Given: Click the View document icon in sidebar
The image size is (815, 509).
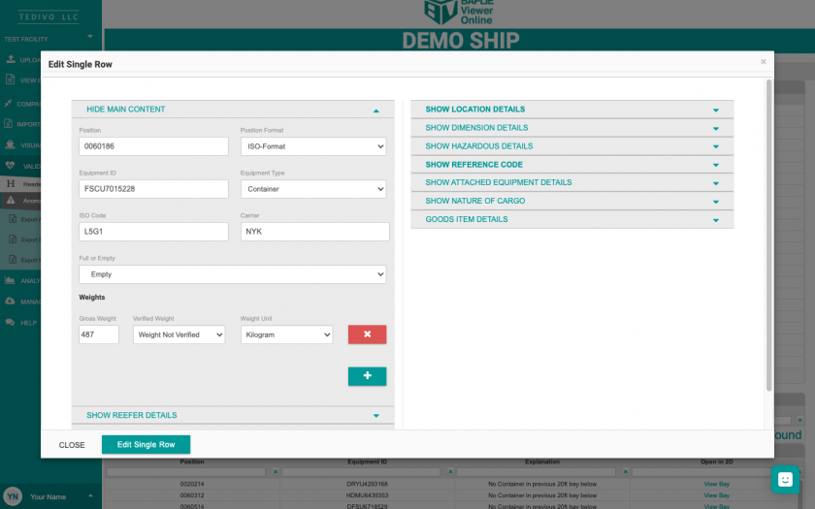Looking at the screenshot, I should (10, 80).
